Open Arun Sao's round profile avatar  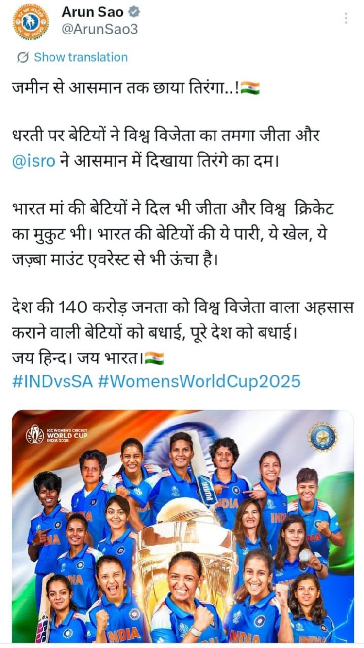[x=31, y=21]
